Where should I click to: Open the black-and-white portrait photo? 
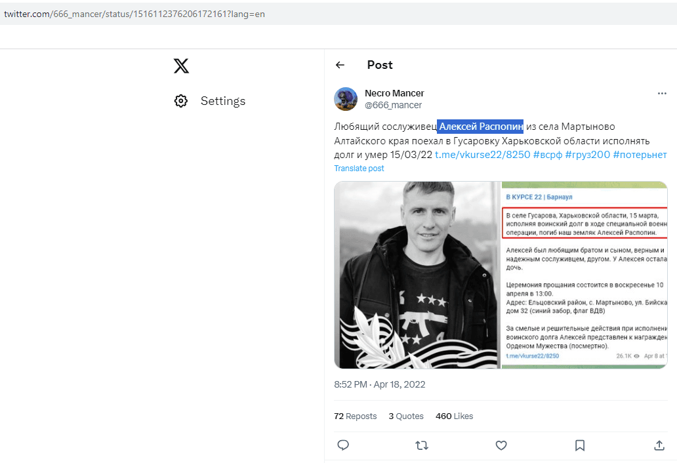[x=417, y=275]
